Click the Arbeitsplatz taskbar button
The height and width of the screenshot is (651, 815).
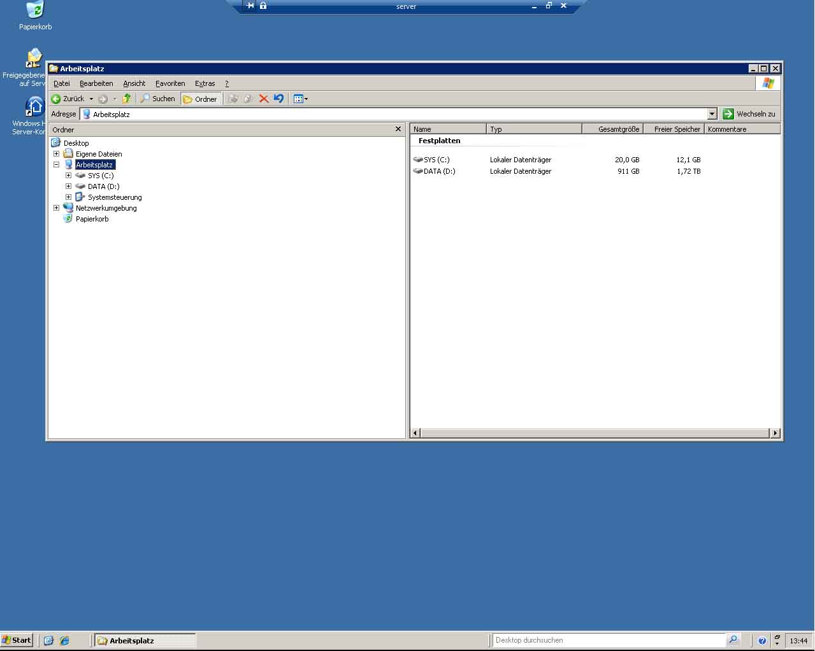145,641
